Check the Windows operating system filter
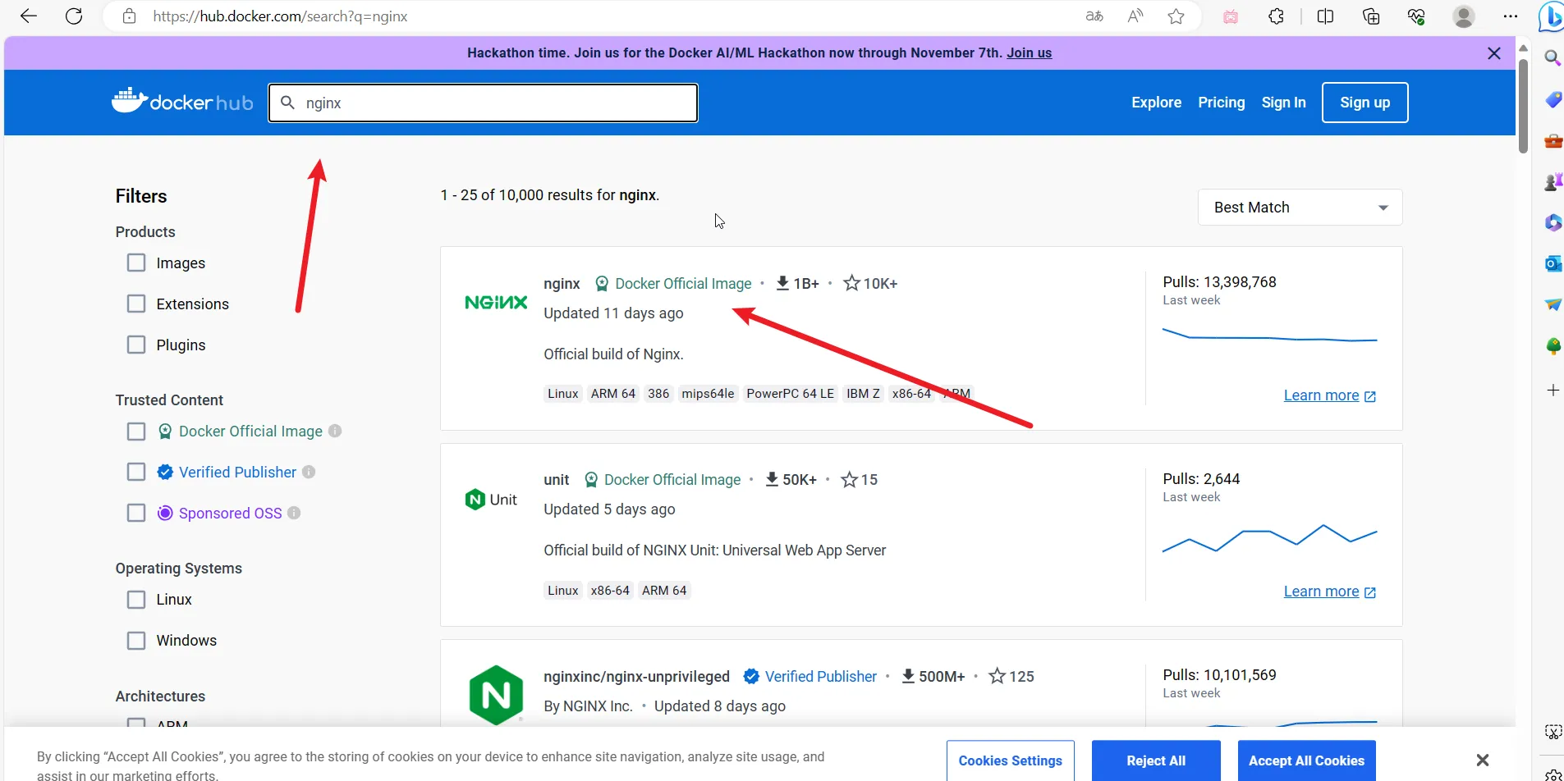This screenshot has height=781, width=1564. coord(136,641)
